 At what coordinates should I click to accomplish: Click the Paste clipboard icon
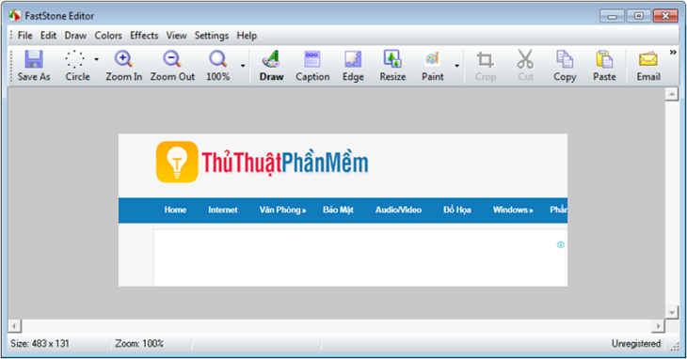(x=604, y=59)
